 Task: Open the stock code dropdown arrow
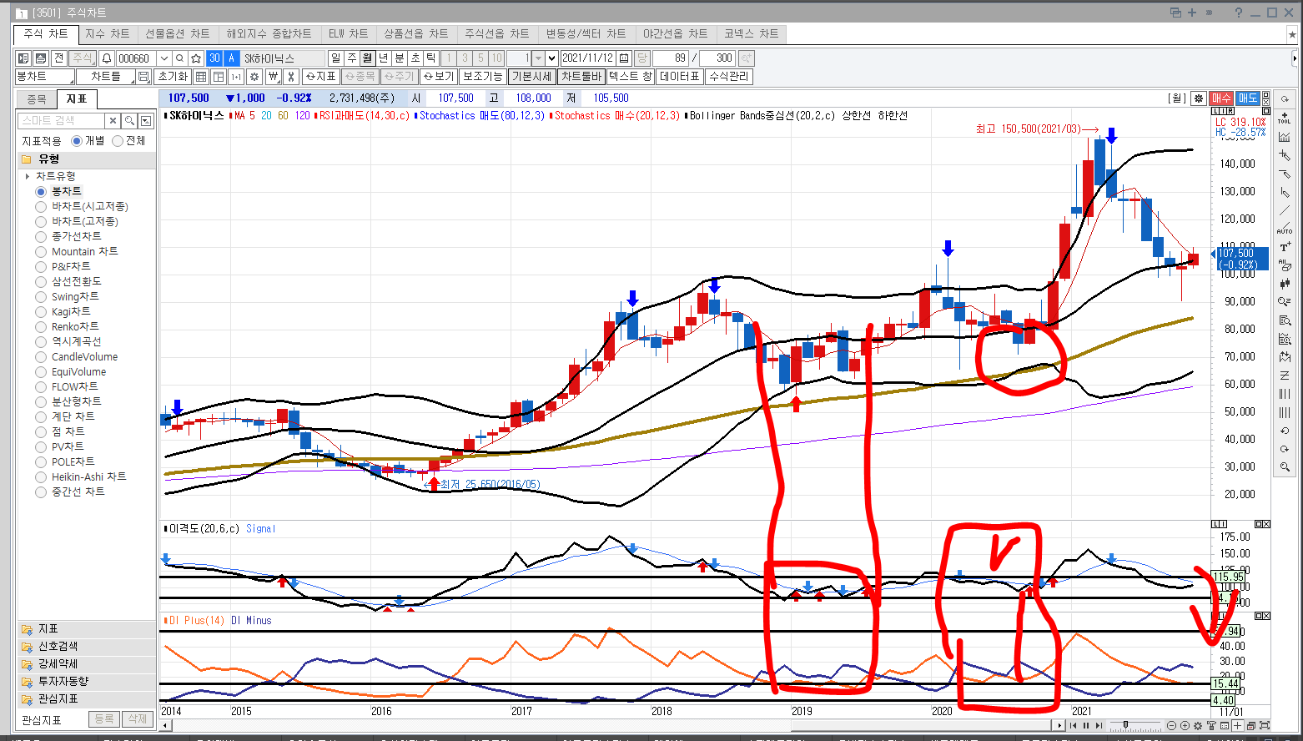click(164, 58)
